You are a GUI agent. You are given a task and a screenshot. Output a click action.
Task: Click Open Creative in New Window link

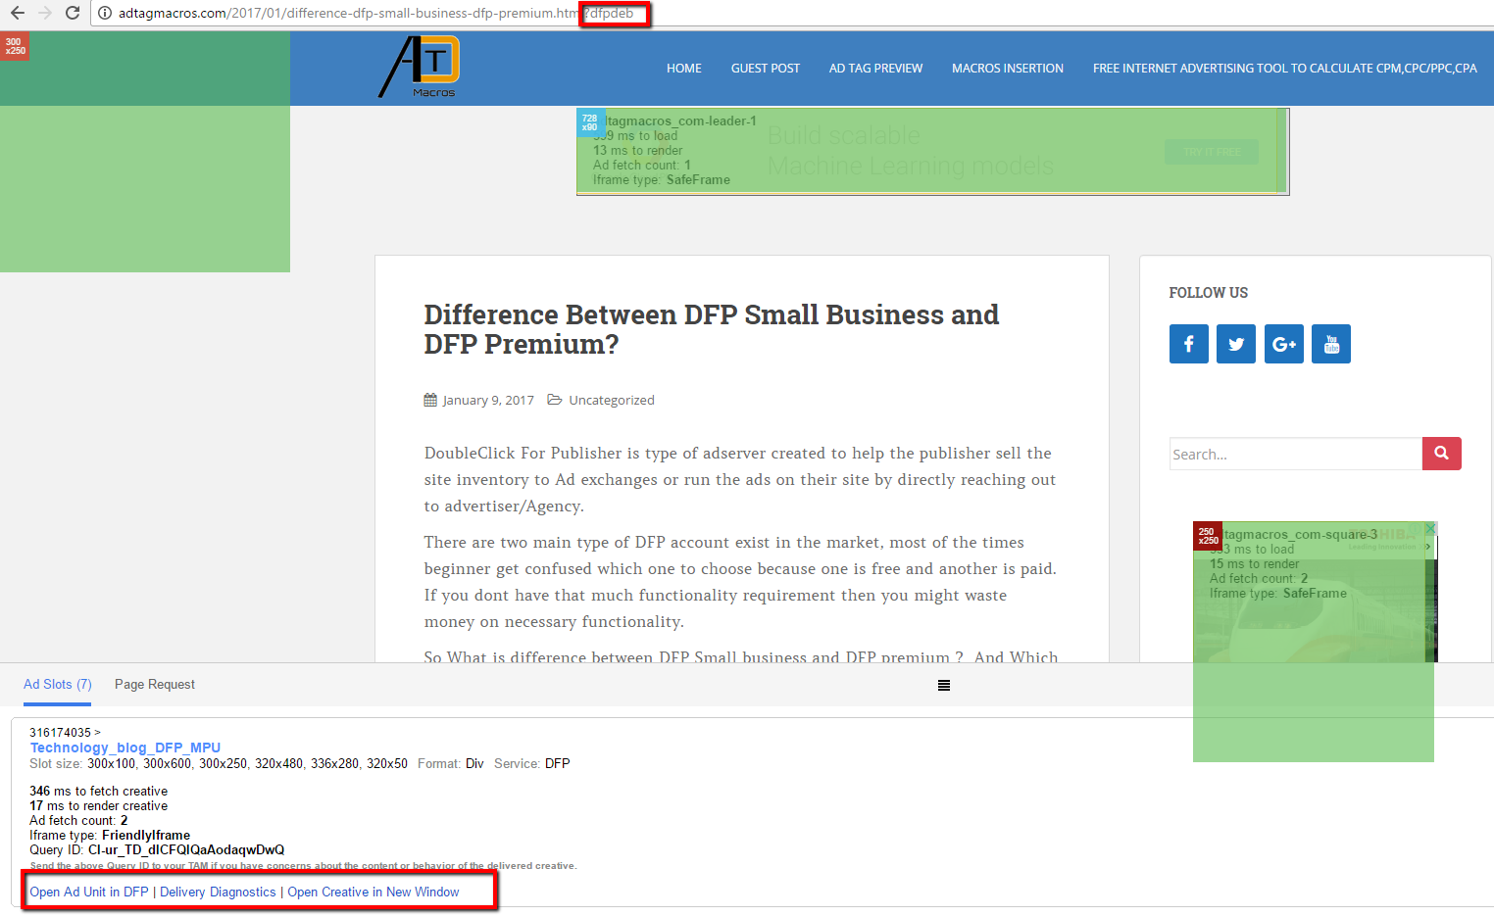(373, 892)
